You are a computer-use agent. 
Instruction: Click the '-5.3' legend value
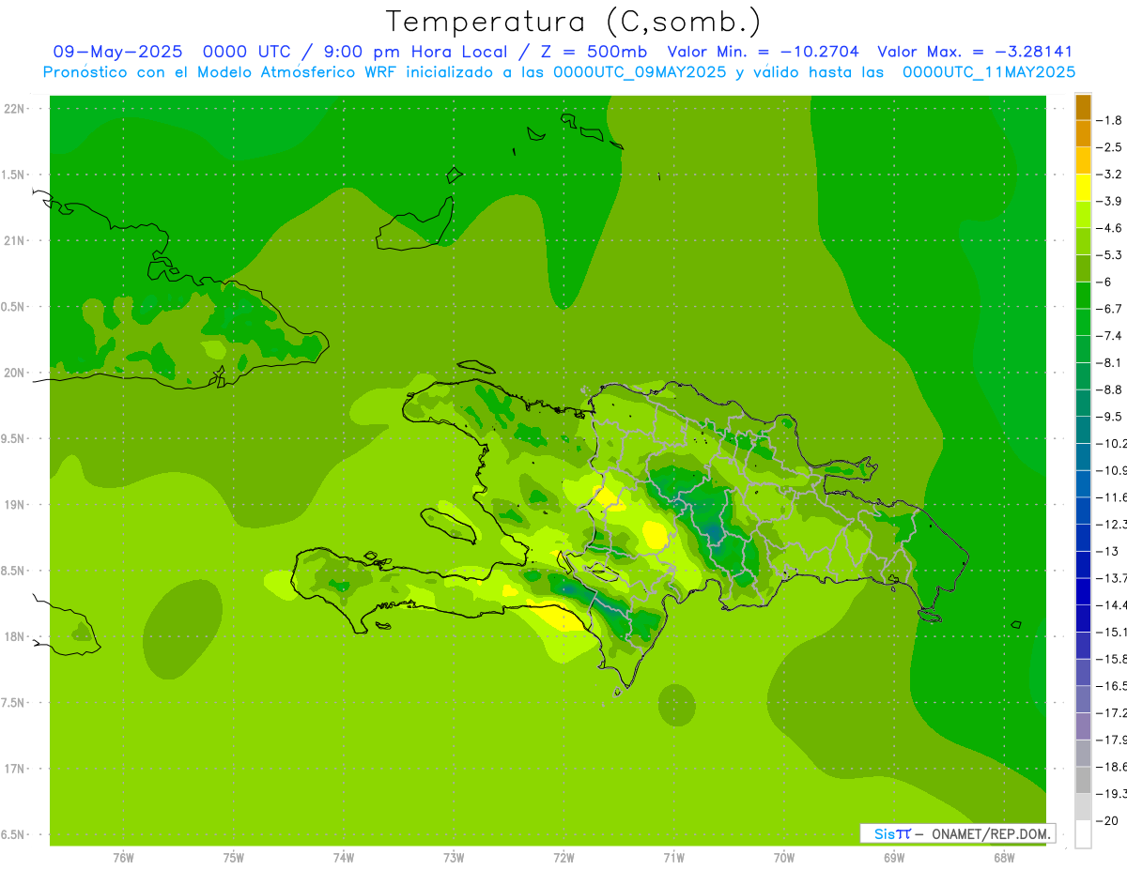(x=1110, y=254)
